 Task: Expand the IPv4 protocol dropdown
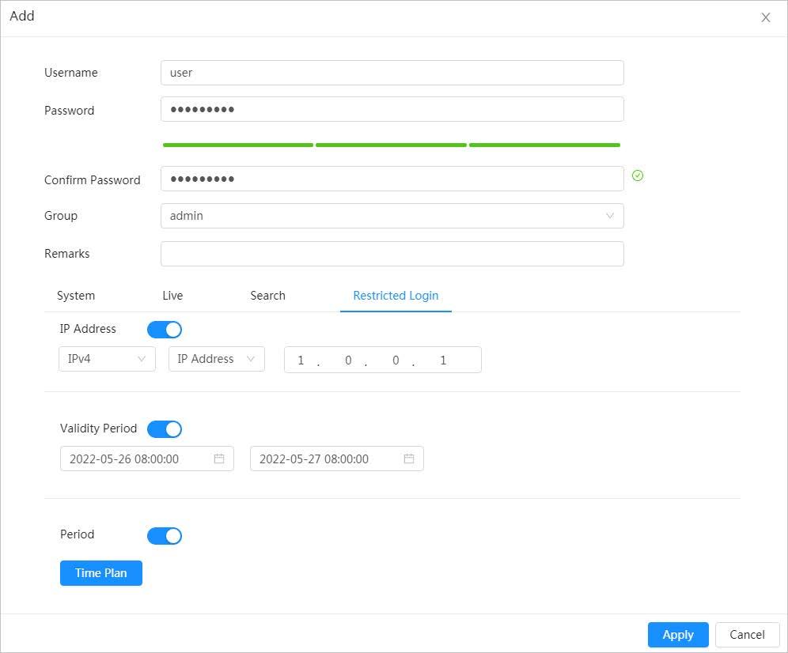tap(107, 359)
